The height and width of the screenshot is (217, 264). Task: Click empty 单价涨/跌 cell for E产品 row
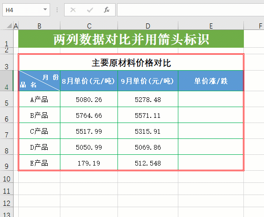211,162
